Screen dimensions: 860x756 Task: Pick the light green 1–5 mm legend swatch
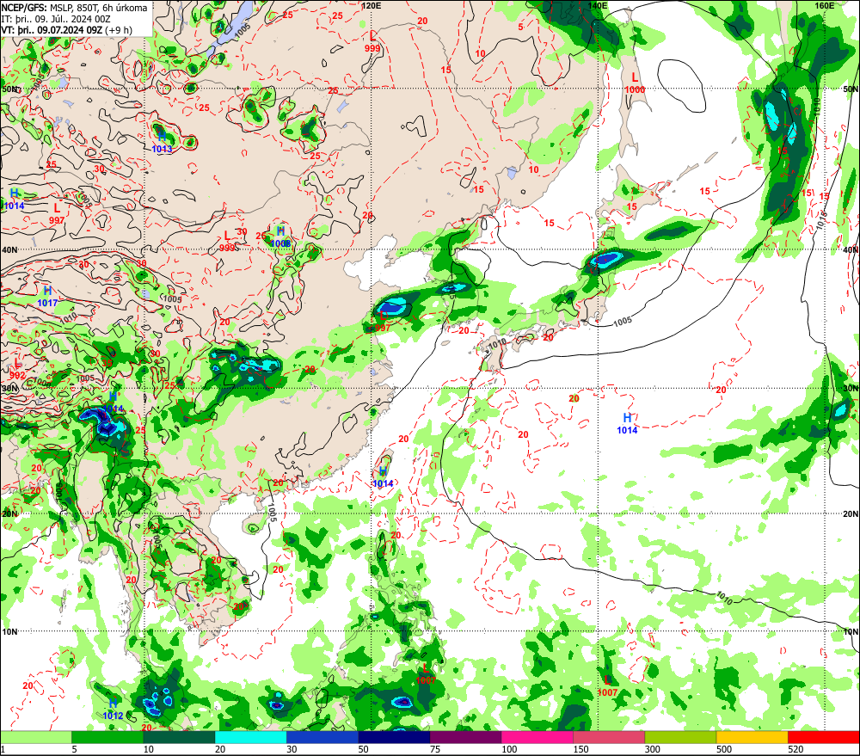[x=36, y=737]
